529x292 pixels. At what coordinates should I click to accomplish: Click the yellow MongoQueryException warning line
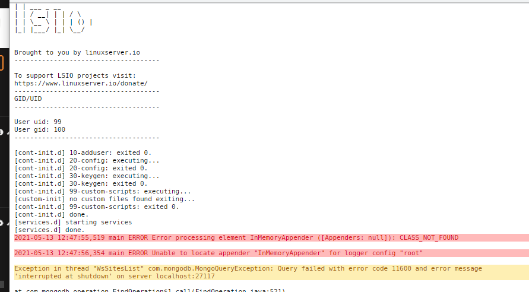coord(271,269)
